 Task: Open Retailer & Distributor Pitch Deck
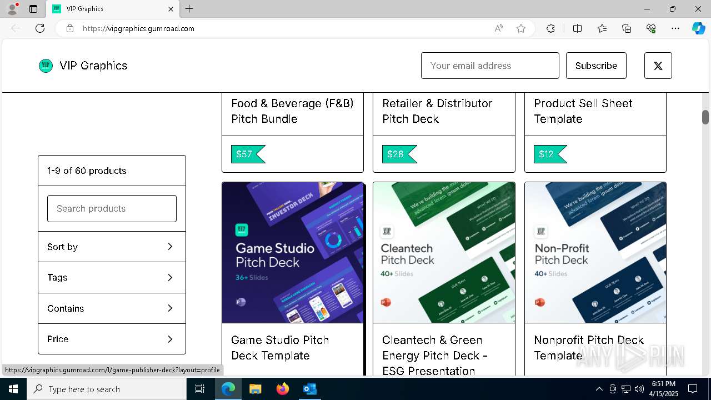click(x=437, y=111)
